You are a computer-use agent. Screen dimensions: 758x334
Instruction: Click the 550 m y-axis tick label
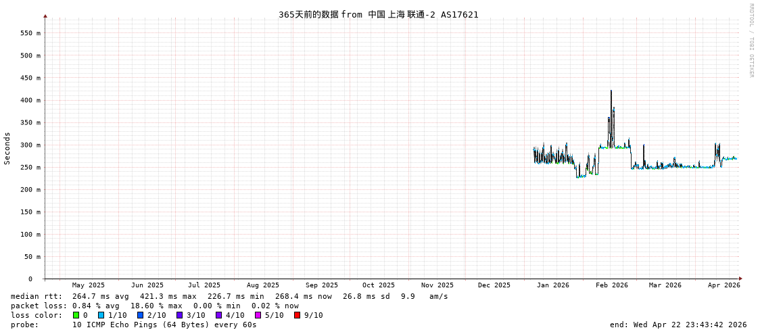[x=29, y=33]
